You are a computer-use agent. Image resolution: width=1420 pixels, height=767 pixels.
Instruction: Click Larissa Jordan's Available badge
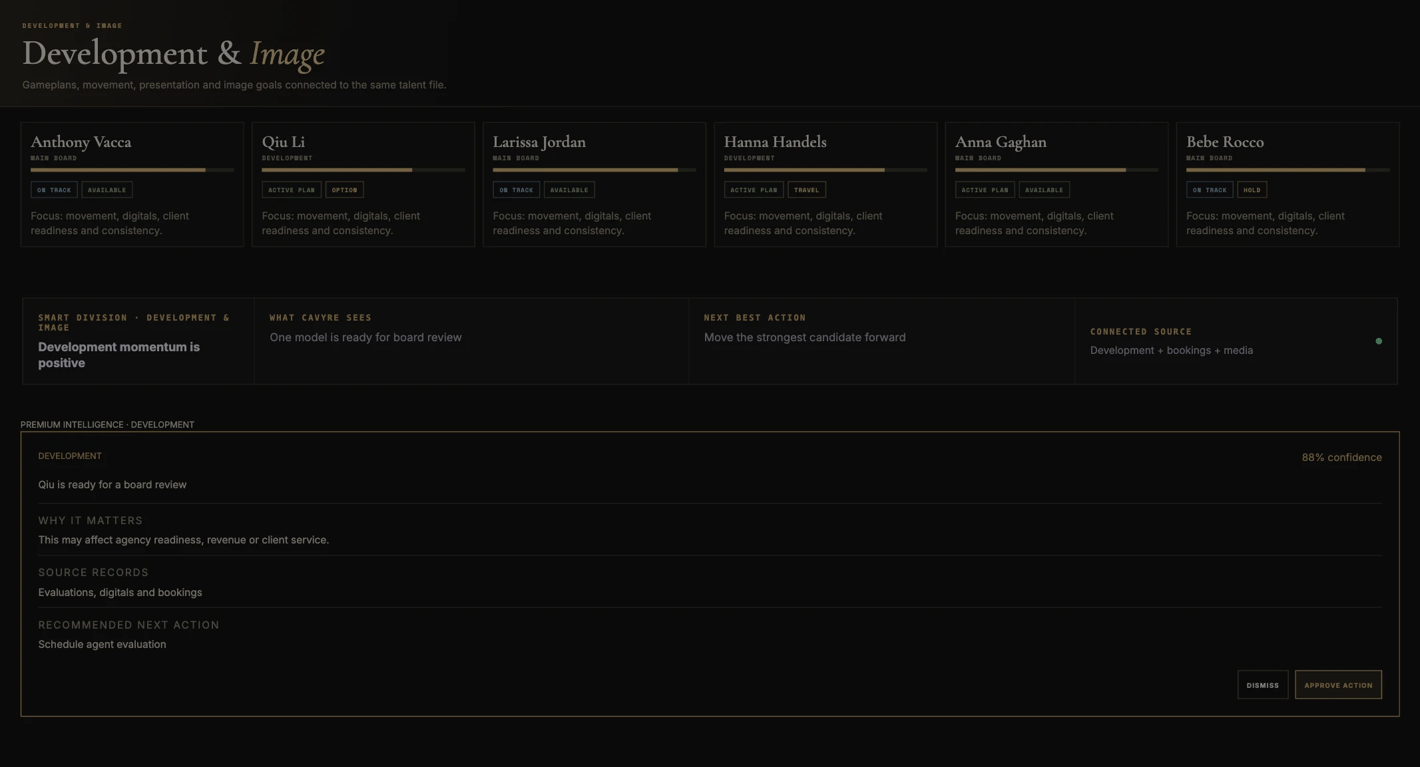pos(569,190)
